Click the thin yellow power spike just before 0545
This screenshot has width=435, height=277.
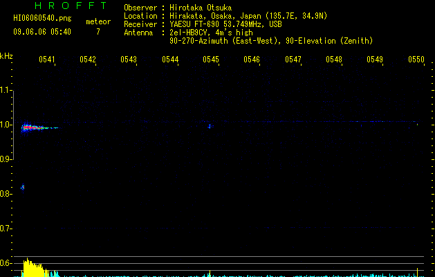(210, 274)
